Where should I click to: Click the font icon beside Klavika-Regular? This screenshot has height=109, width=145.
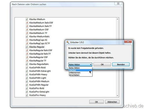(x=27, y=47)
